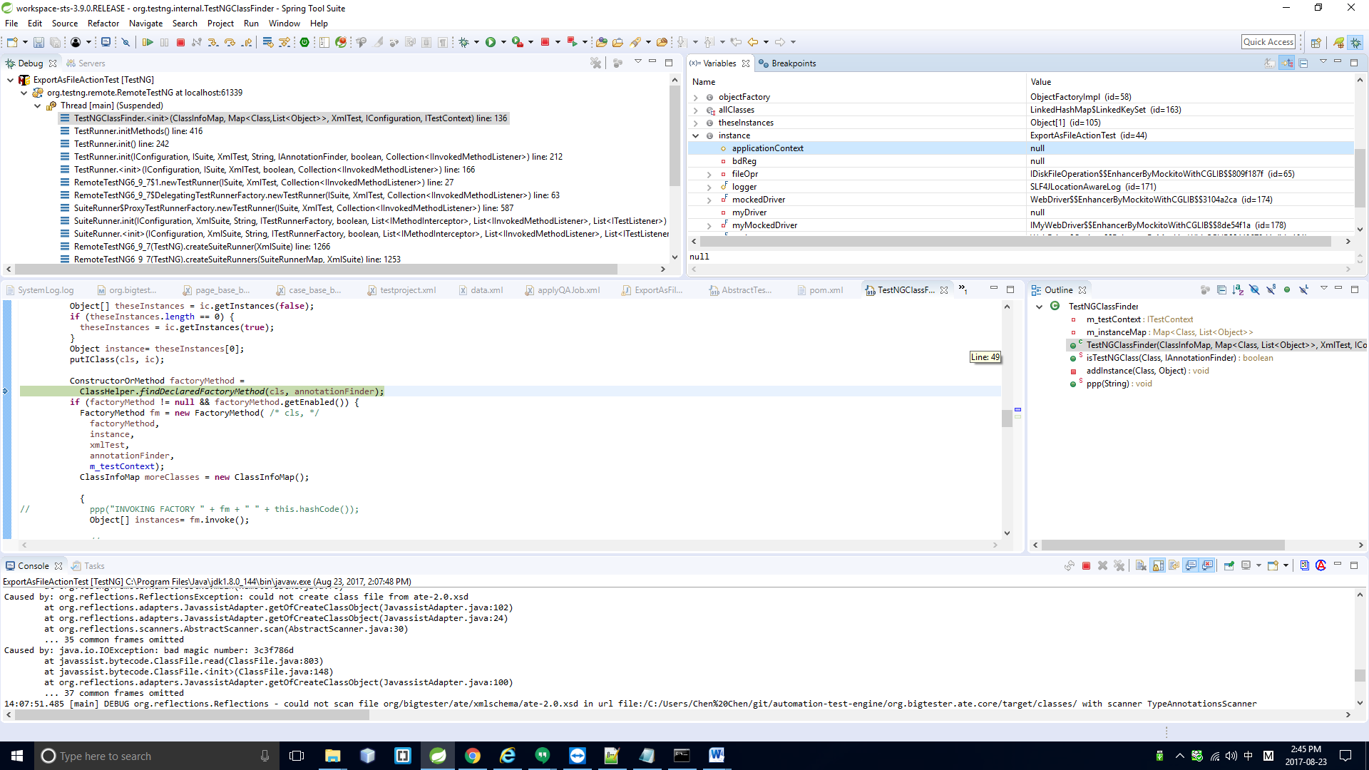Image resolution: width=1369 pixels, height=770 pixels.
Task: Click Clear Console icon
Action: 1141,566
